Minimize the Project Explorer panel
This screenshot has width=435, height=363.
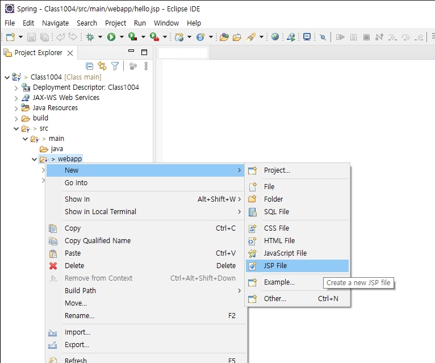131,51
